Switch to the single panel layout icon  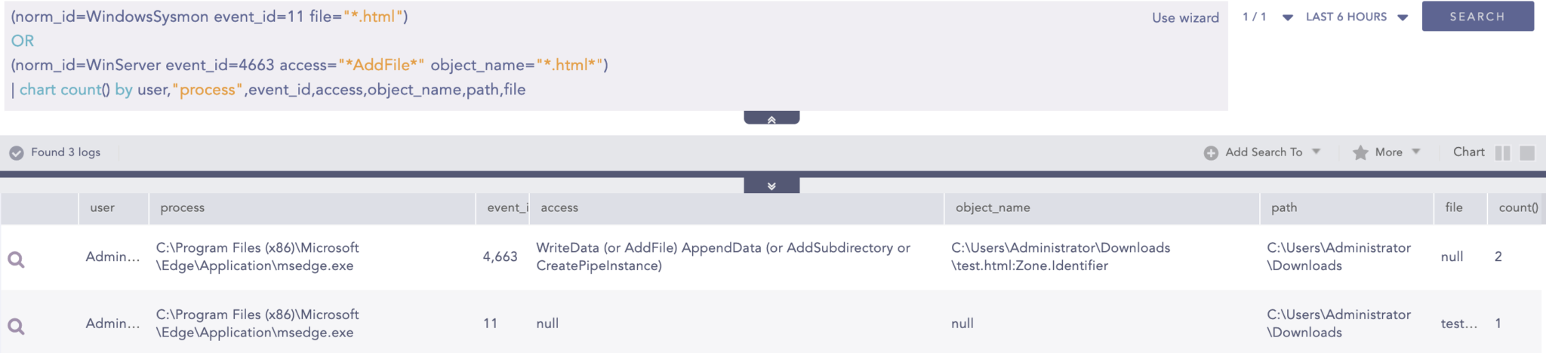pyautogui.click(x=1527, y=152)
